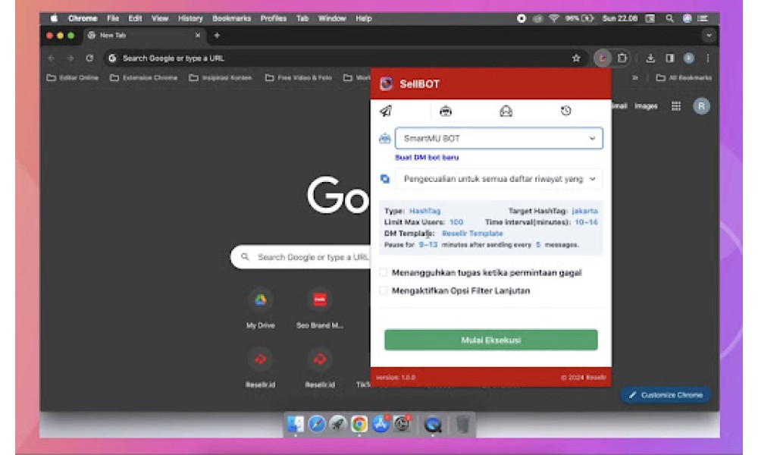The height and width of the screenshot is (455, 758).
Task: Click the Mulai Eksekusi button
Action: [490, 340]
